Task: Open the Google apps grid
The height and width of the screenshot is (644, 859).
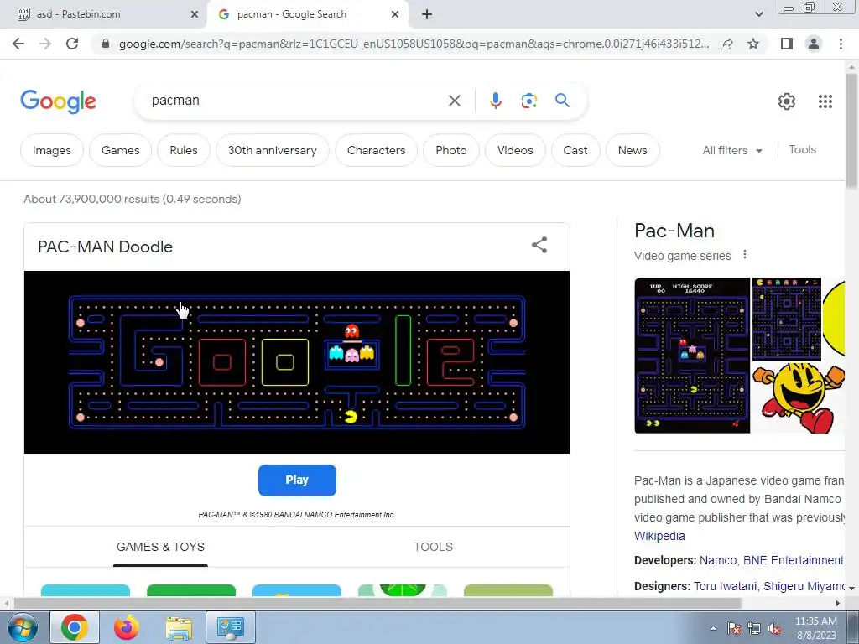Action: [x=825, y=101]
